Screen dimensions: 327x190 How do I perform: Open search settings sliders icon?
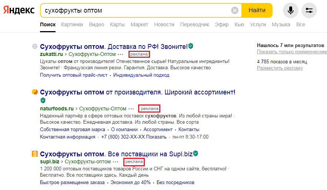309,10
